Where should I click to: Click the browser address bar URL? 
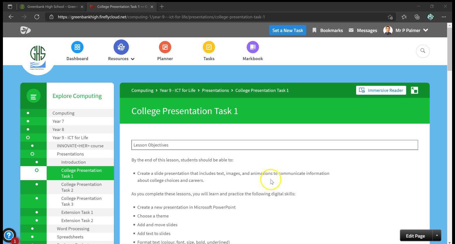click(161, 17)
